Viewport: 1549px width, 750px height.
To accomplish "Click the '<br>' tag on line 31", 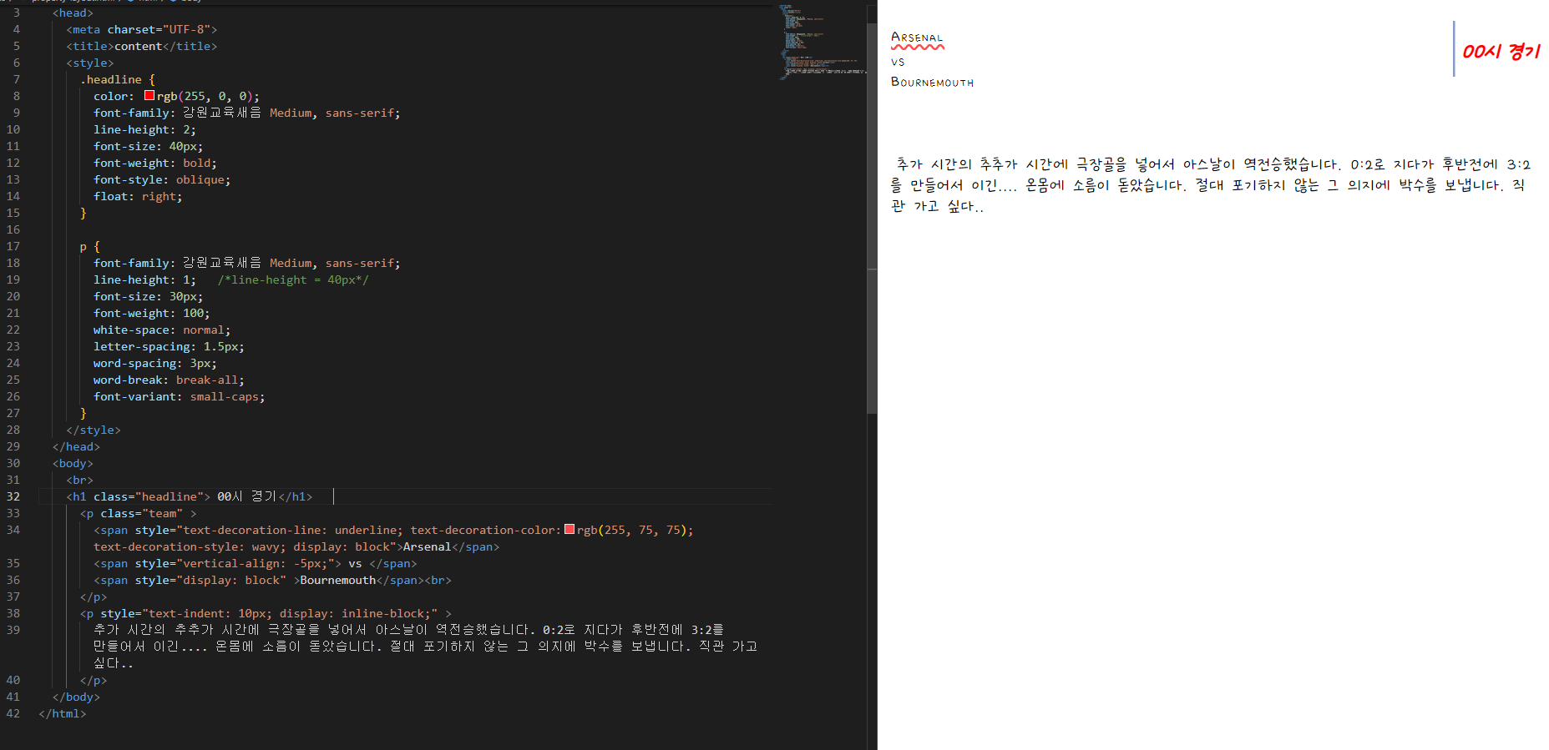I will click(80, 480).
